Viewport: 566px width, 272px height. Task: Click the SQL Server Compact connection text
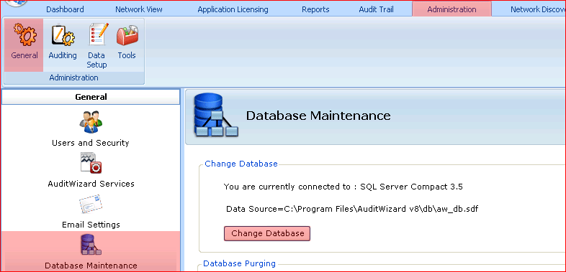pyautogui.click(x=343, y=187)
